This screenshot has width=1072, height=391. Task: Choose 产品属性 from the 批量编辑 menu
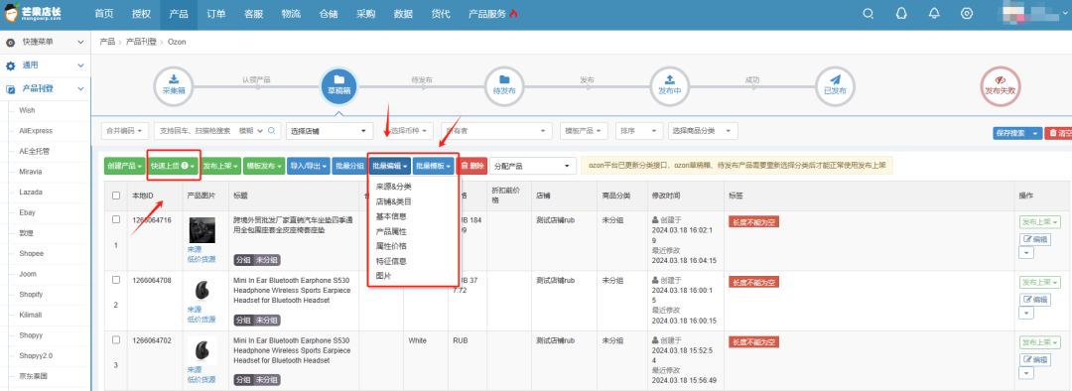[x=392, y=231]
